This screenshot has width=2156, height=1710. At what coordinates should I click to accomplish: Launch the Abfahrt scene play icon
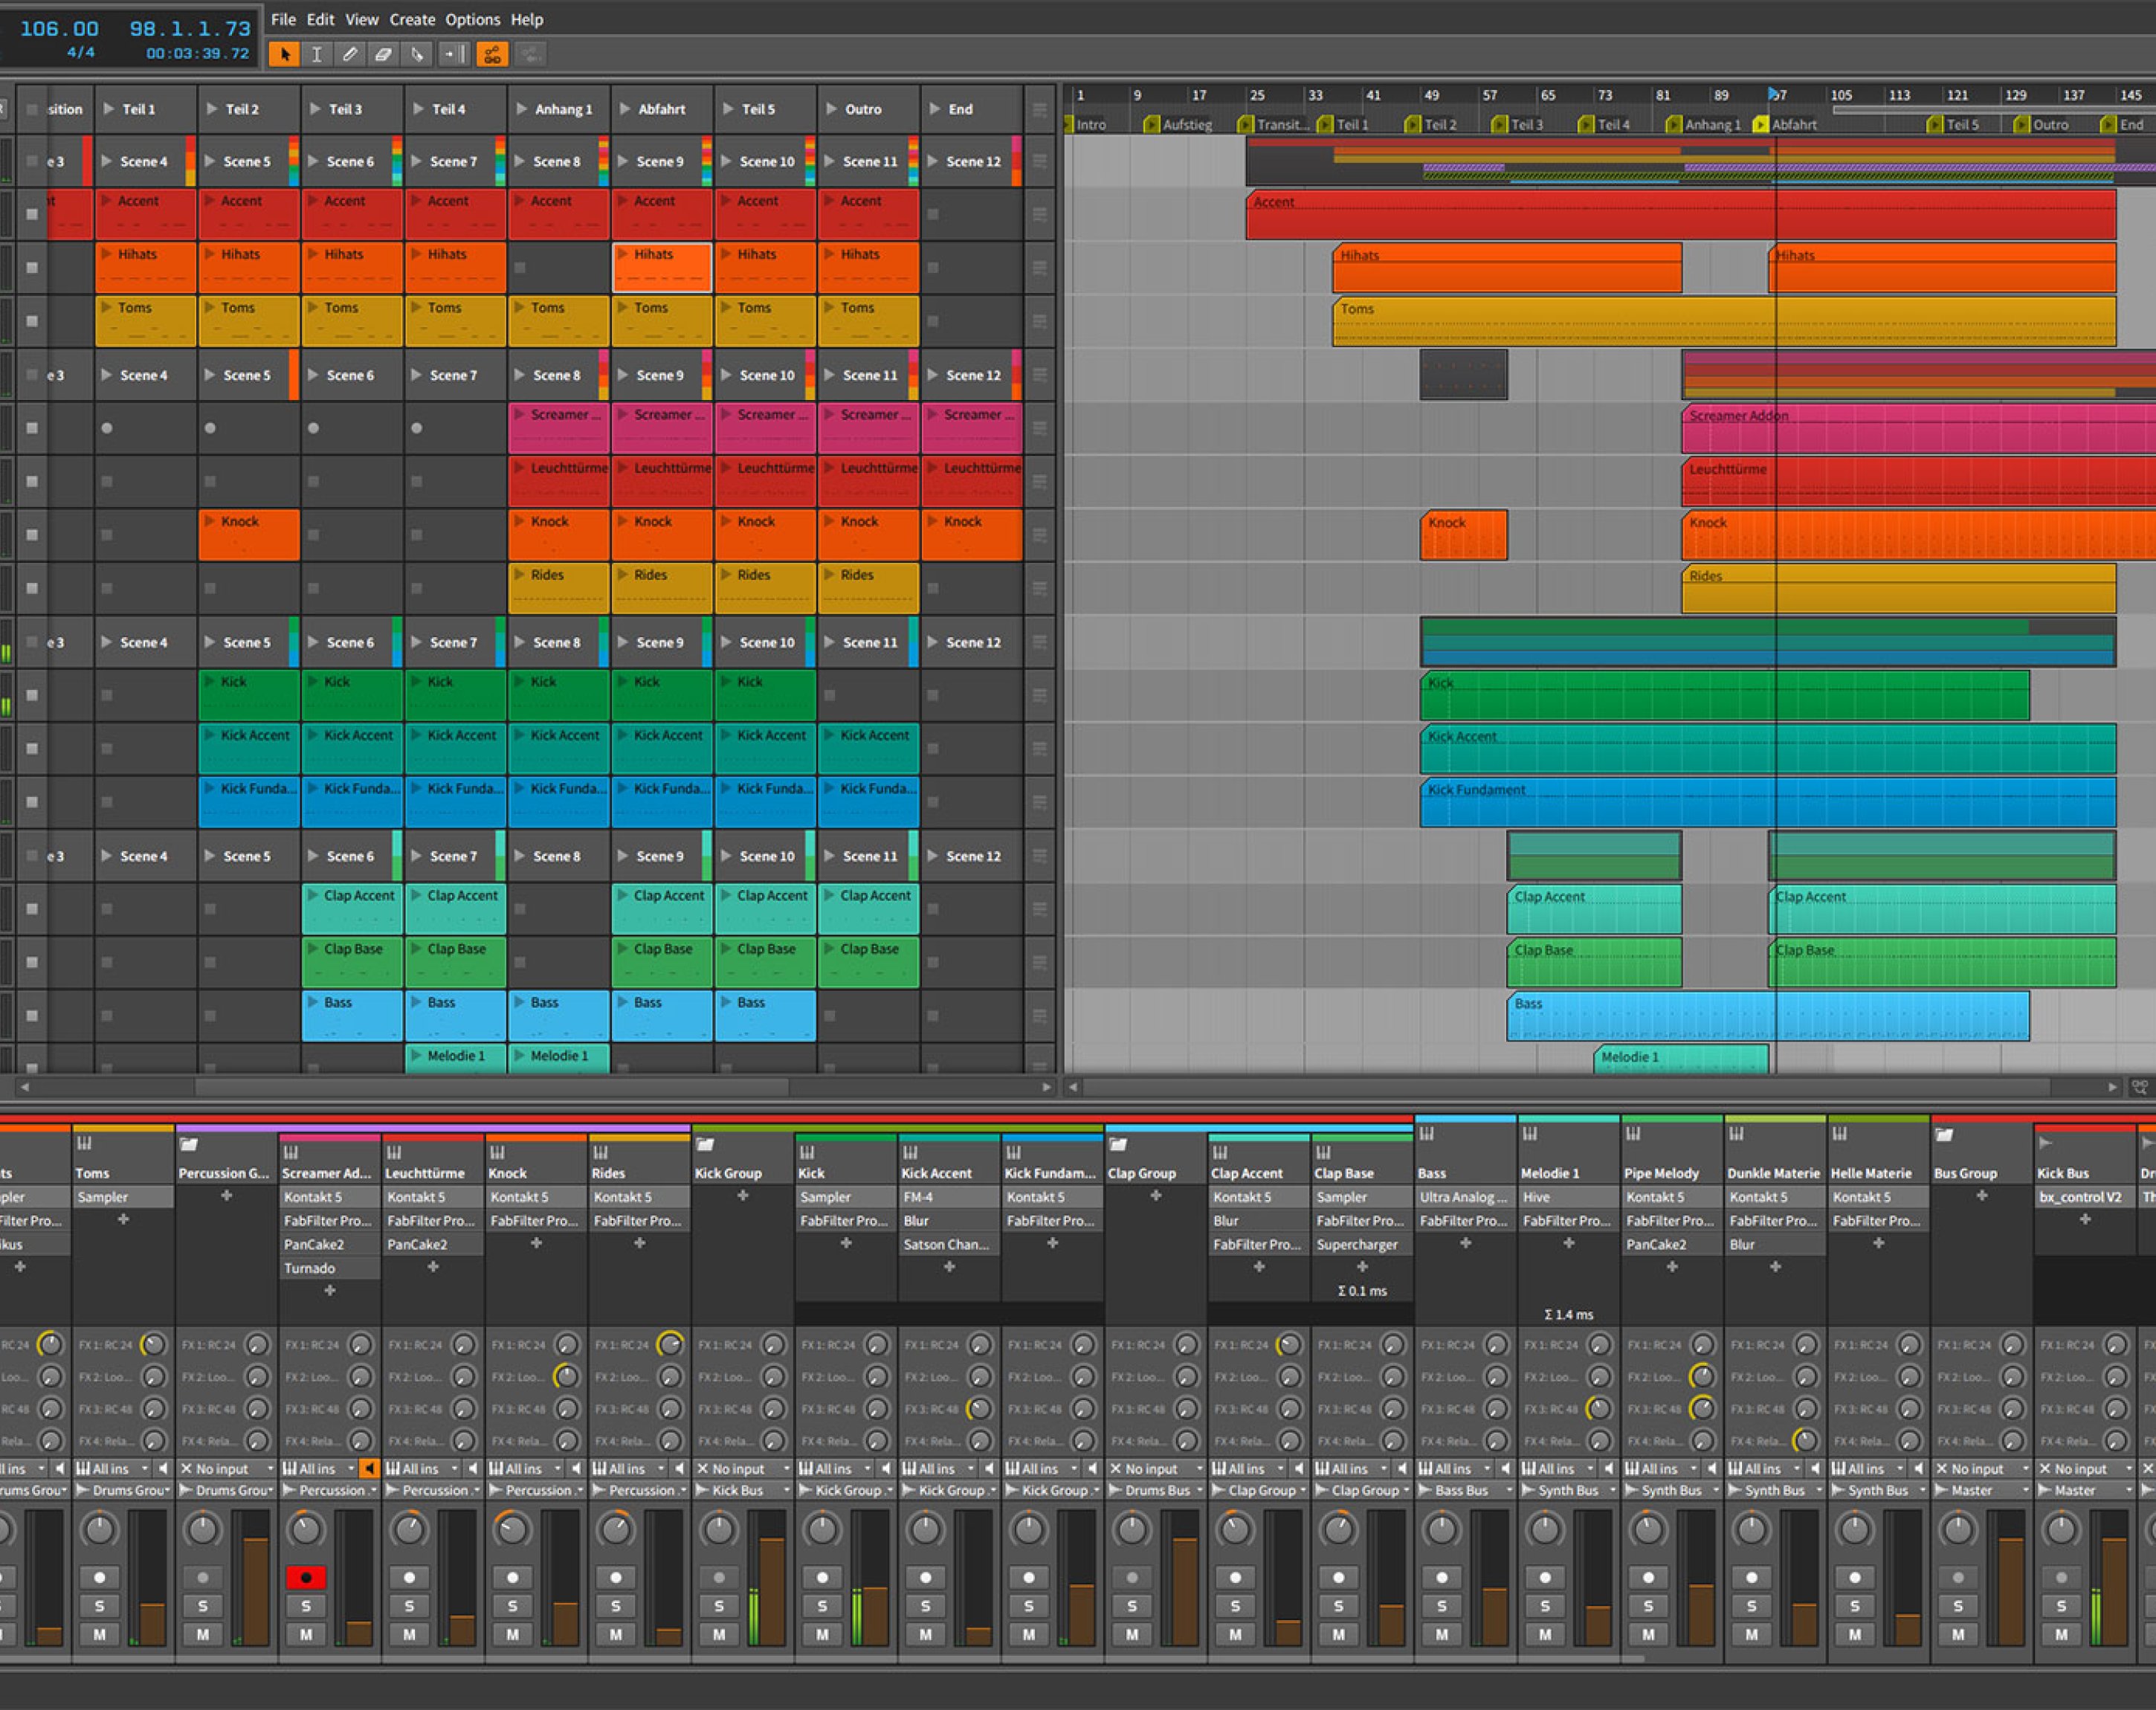point(626,109)
